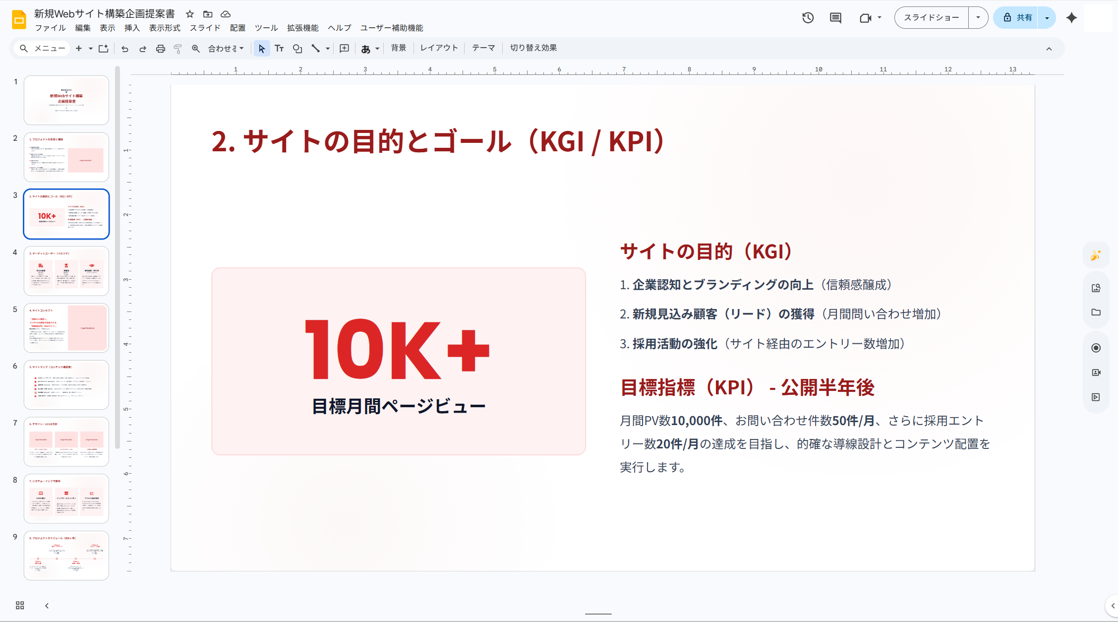Screen dimensions: 1118x622
Task: Change the slide 背景
Action: pos(398,48)
